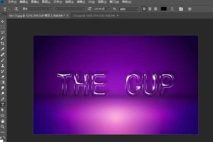Screen dimensions: 213x142
Task: Select the Clone Stamp tool
Action: click(3, 66)
